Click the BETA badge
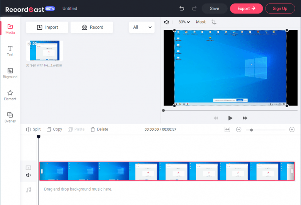This screenshot has height=205, width=301. pos(50,9)
